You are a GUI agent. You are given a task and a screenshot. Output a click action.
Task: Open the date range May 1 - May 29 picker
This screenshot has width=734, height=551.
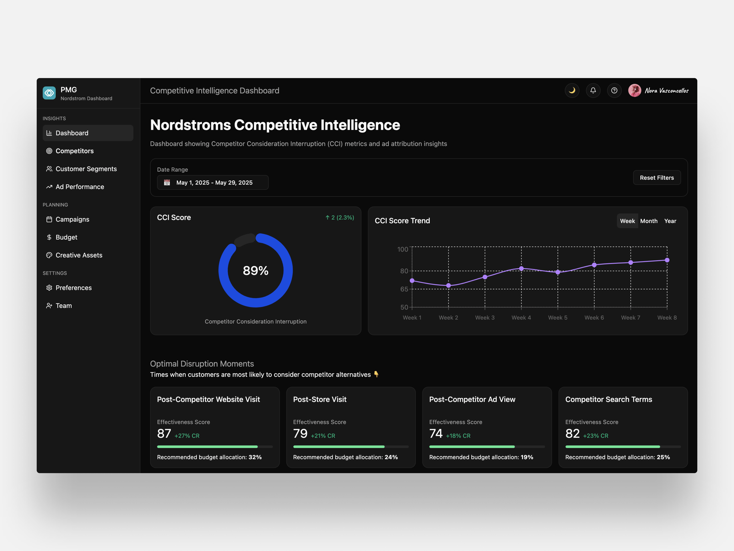[213, 182]
